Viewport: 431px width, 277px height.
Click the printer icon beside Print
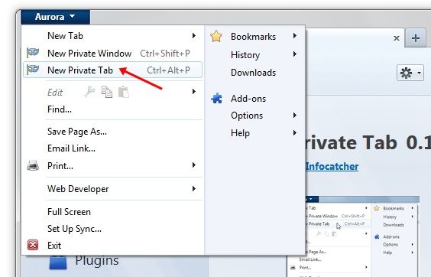pos(33,166)
